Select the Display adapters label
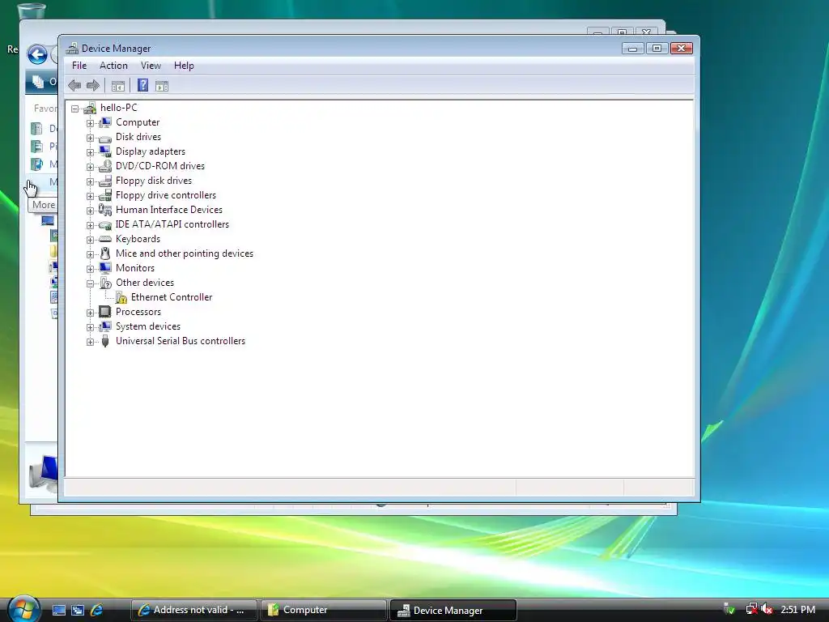Screen dimensions: 829x622 [151, 151]
